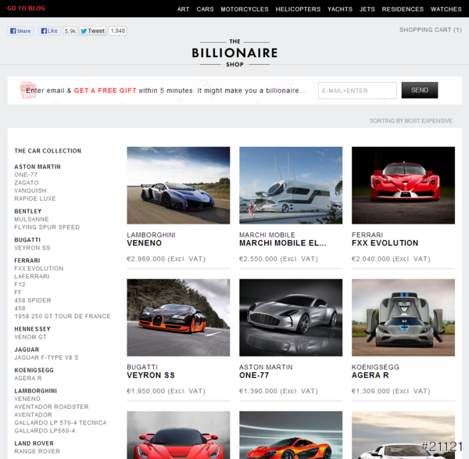Select FF in the sidebar

point(18,292)
